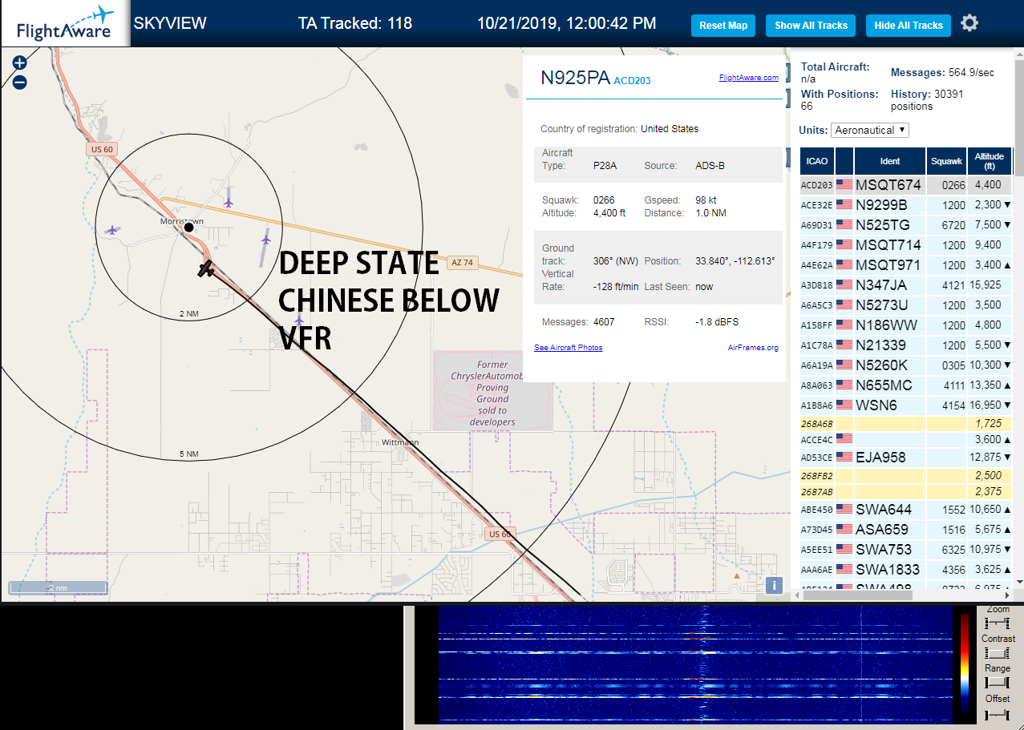
Task: Click the US flag in WSN6 row
Action: tap(844, 405)
